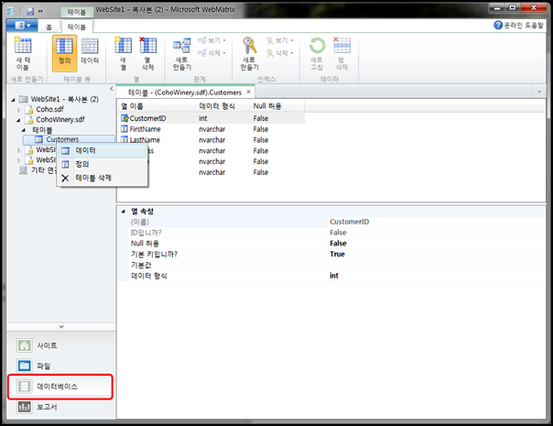The height and width of the screenshot is (426, 553).
Task: Open the 삭제 dropdown in 인덱스 group
Action: tap(279, 53)
